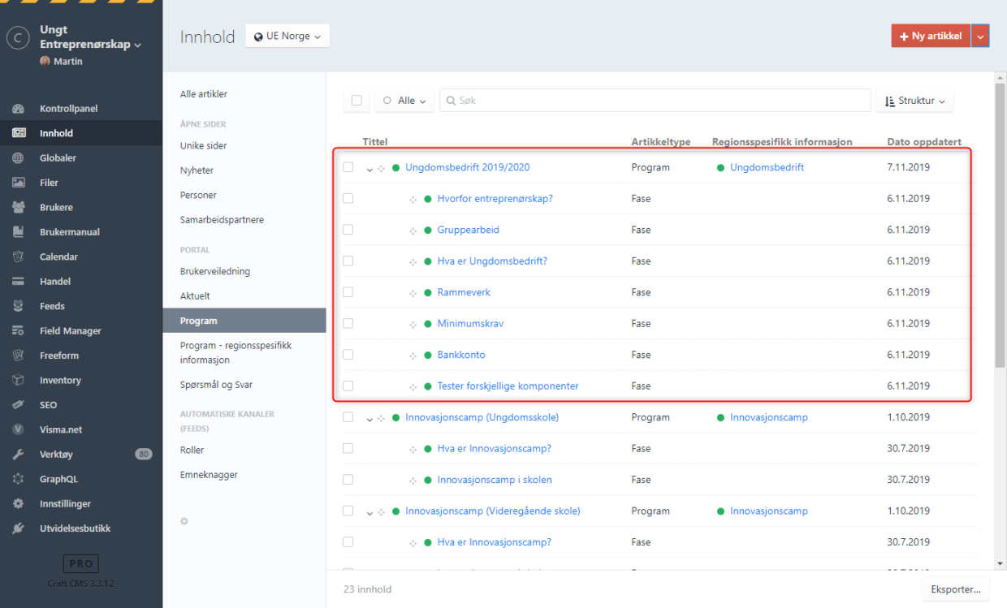
Task: Select Spørsmål og Svar in sidebar
Action: pyautogui.click(x=216, y=385)
